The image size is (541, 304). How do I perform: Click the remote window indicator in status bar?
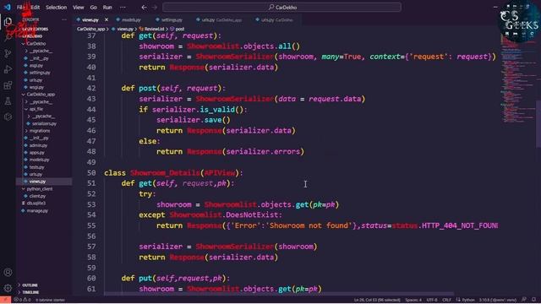click(6, 300)
